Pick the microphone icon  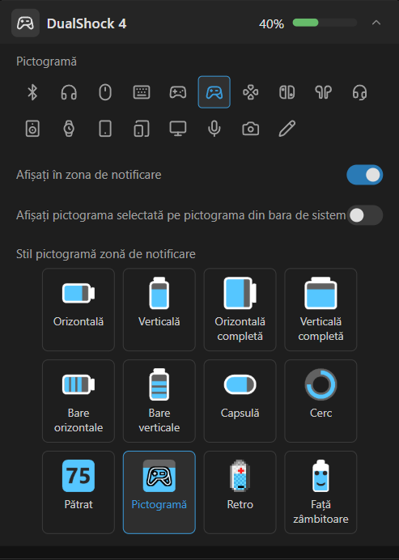tap(214, 129)
